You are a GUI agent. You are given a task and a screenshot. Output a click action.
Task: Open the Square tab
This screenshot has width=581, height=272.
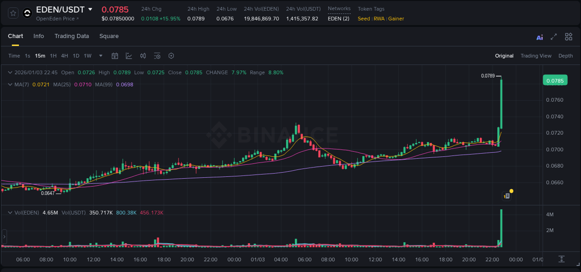[x=109, y=36]
